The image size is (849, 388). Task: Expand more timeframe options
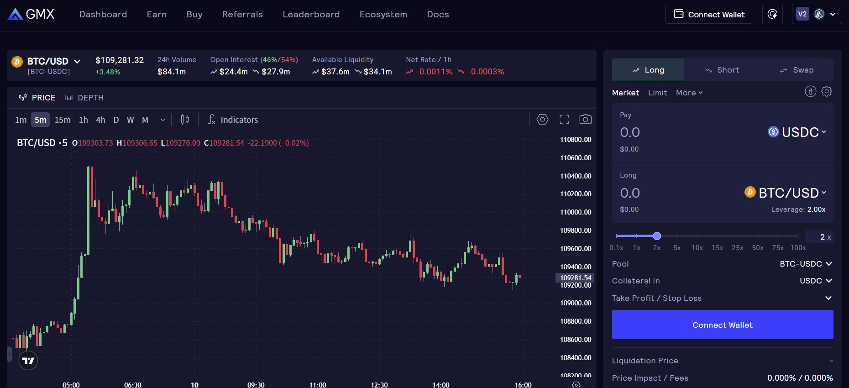pyautogui.click(x=162, y=120)
